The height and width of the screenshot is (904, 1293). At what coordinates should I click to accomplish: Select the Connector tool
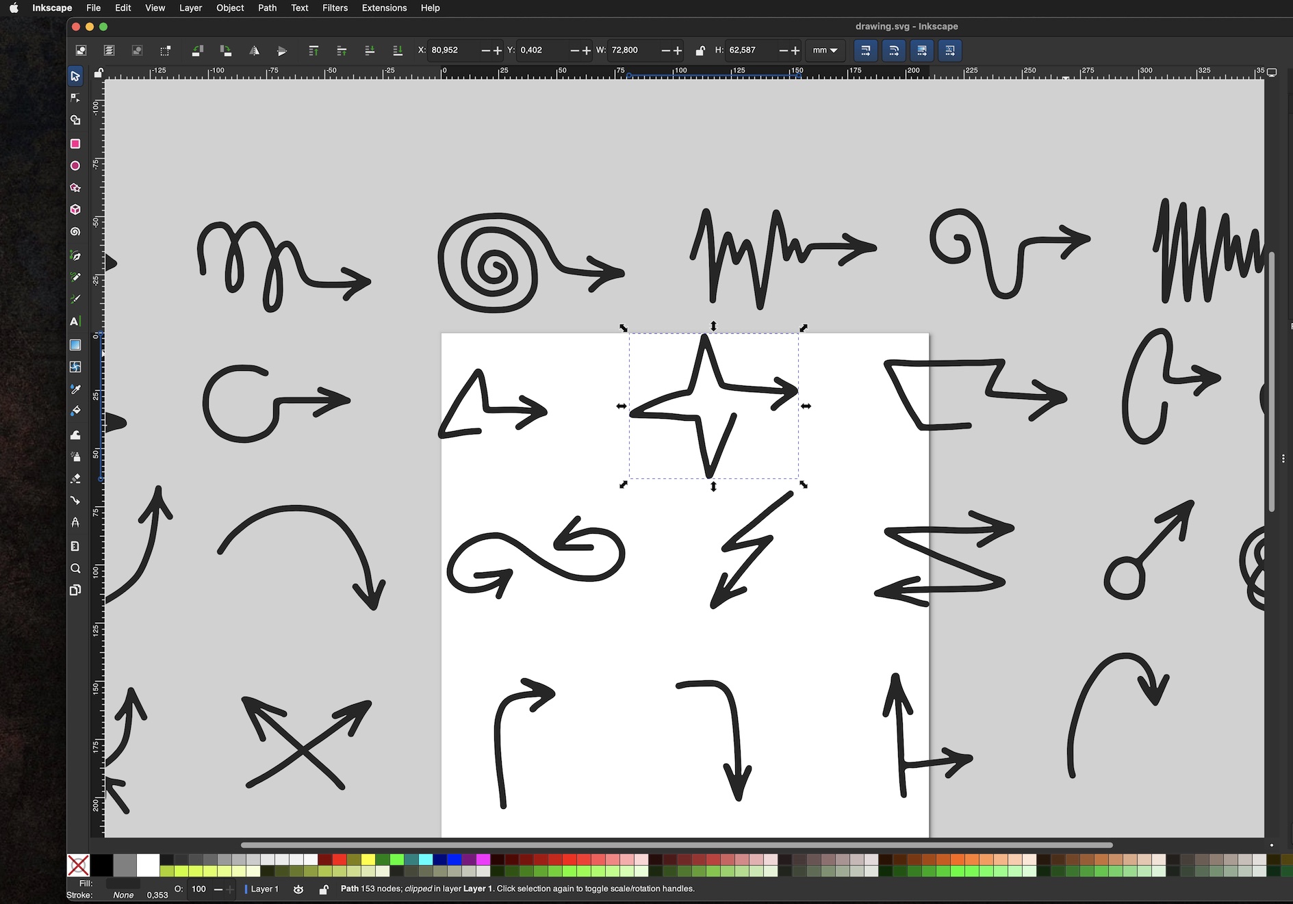(x=75, y=500)
